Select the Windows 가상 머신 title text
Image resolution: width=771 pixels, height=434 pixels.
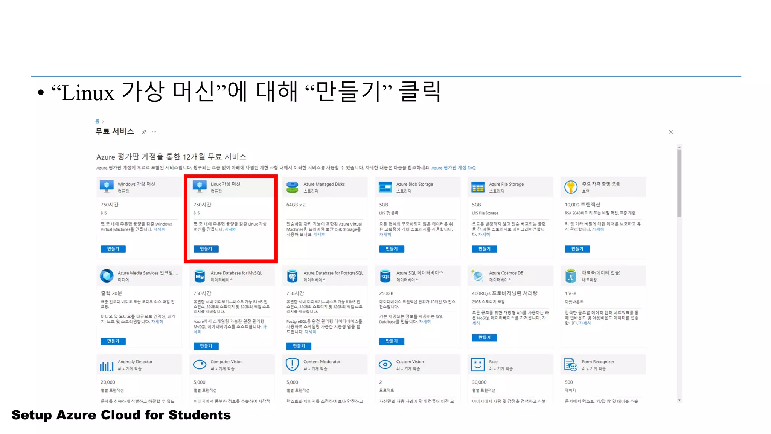(136, 184)
